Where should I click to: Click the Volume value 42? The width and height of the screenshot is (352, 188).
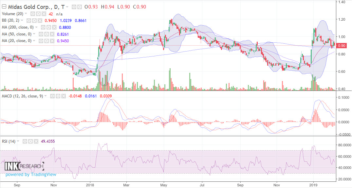51,14
